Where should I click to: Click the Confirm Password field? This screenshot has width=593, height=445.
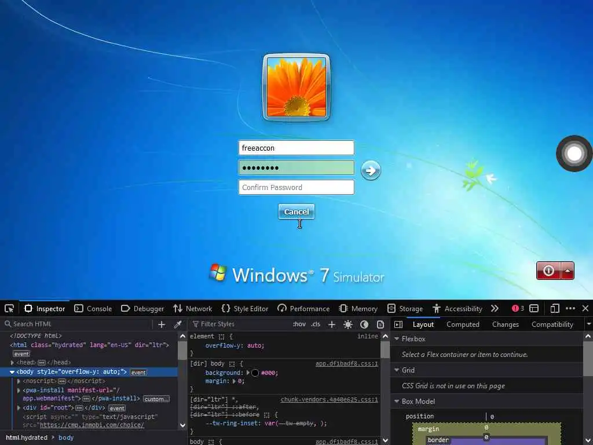tap(296, 187)
